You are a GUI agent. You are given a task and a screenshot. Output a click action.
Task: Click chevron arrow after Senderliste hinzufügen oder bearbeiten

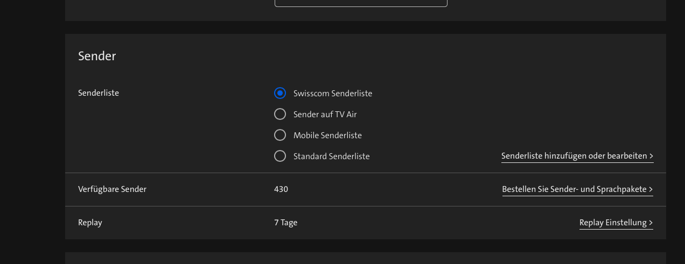[651, 156]
